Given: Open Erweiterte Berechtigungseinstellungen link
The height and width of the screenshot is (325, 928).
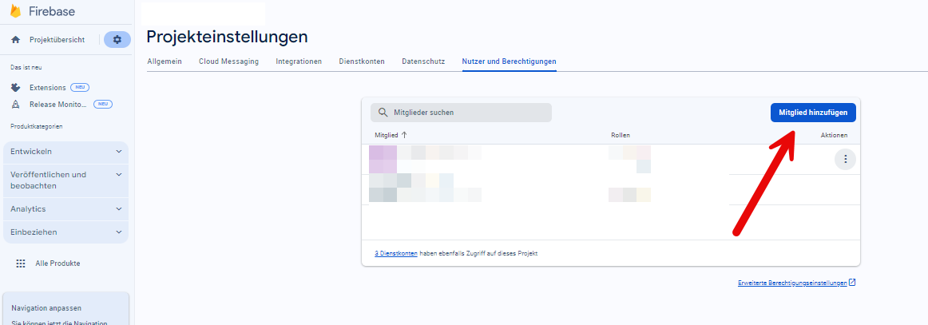Looking at the screenshot, I should [x=792, y=283].
